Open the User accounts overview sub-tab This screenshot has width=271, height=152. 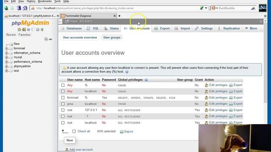80,38
